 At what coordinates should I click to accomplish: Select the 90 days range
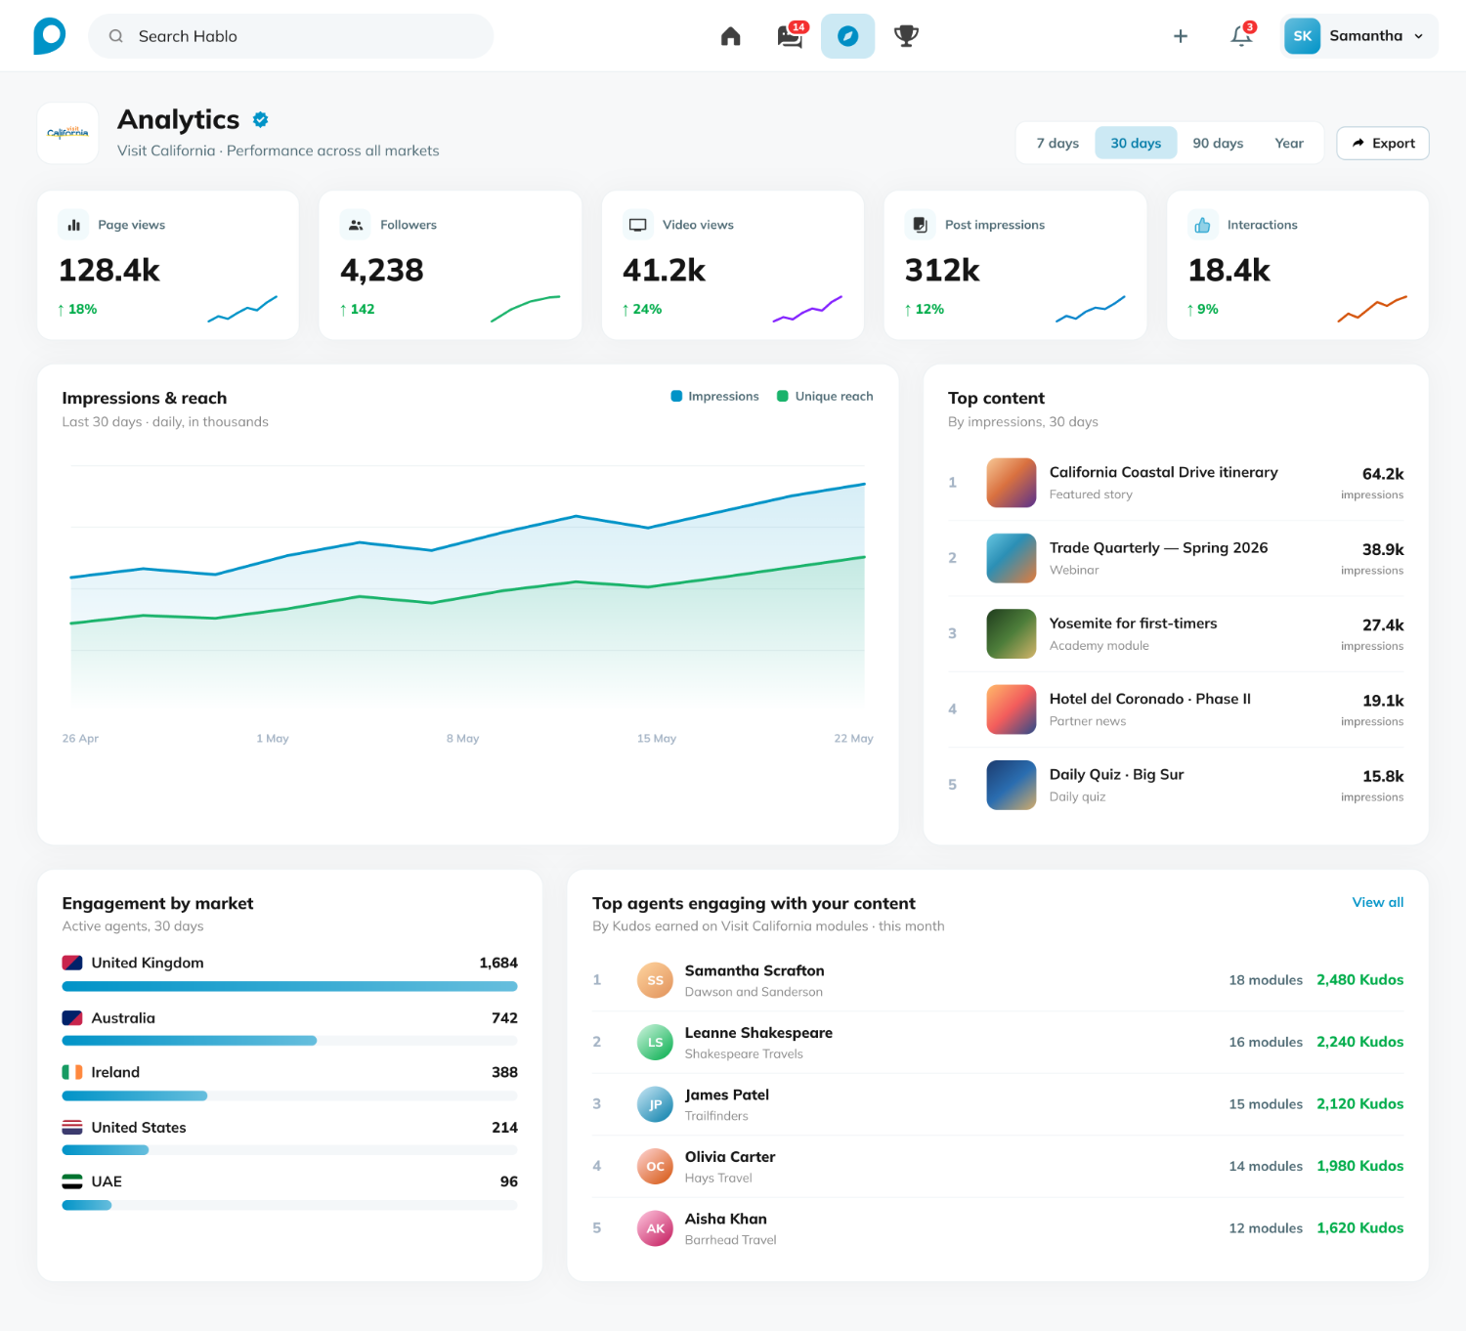coord(1218,143)
